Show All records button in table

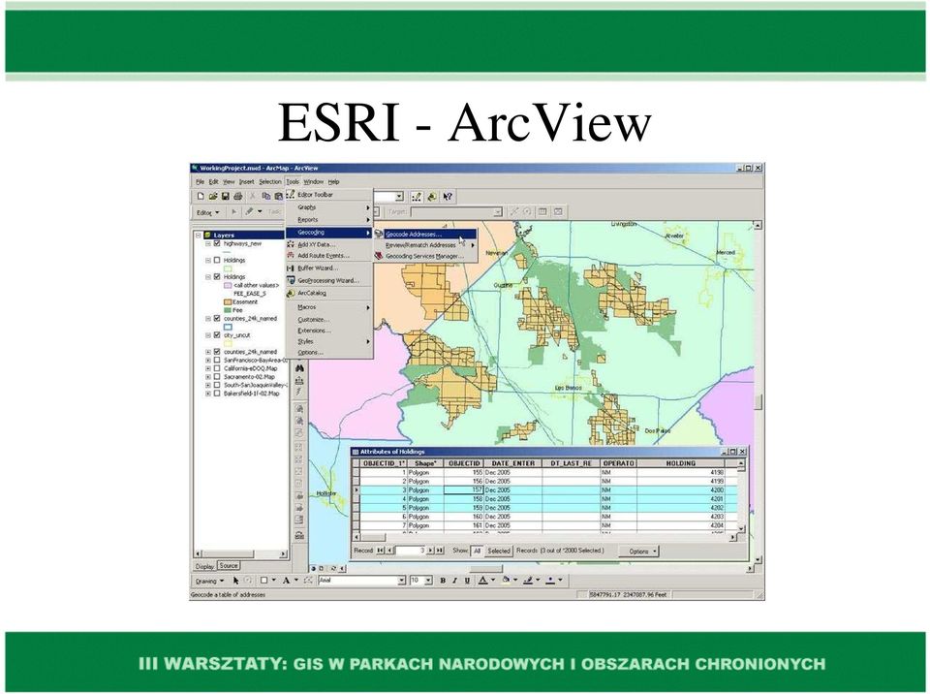(x=477, y=551)
